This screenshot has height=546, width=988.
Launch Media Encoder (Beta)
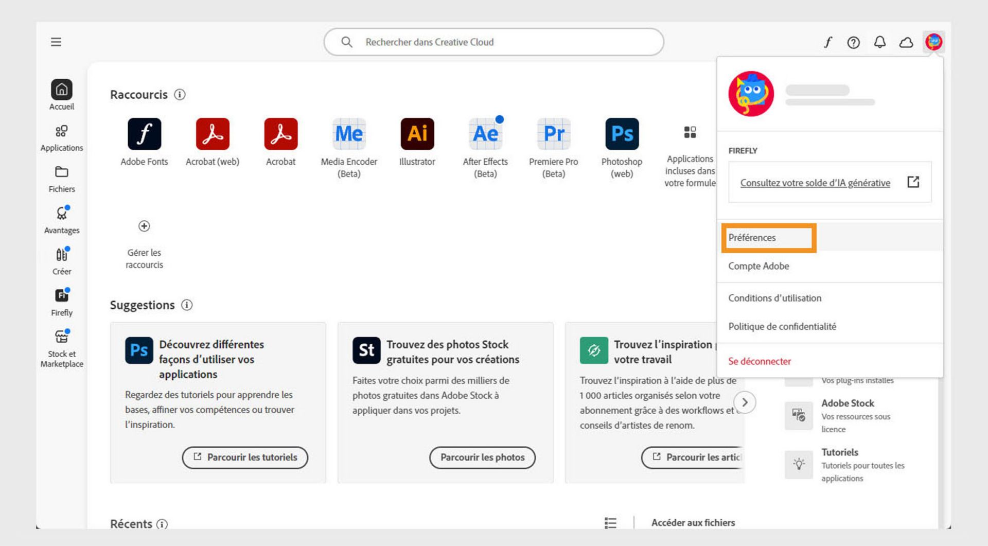tap(349, 148)
